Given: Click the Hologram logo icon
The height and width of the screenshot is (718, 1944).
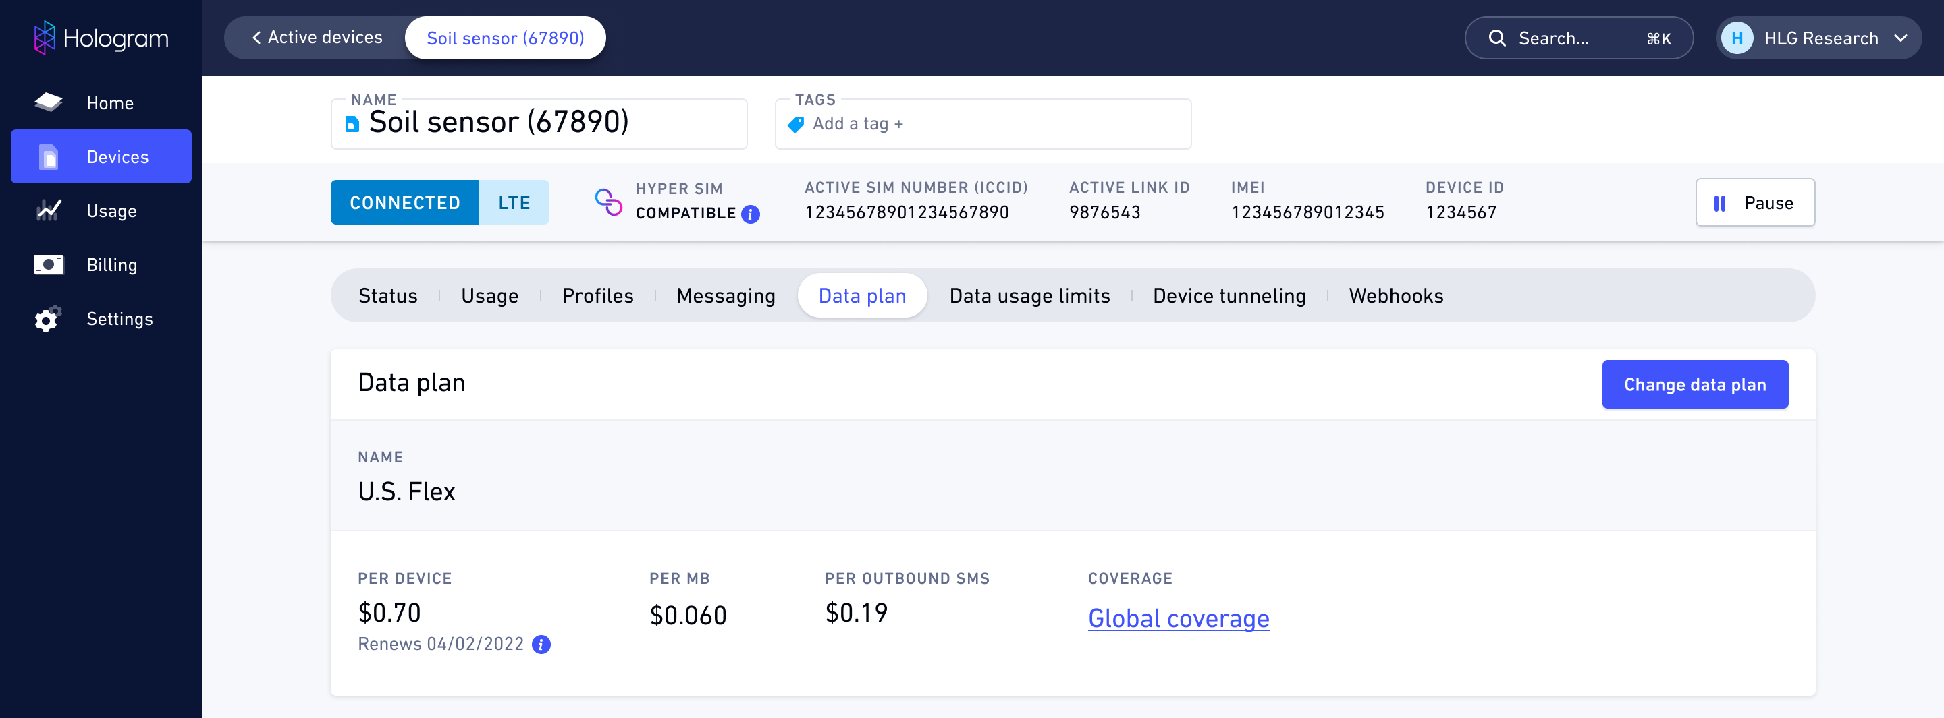Looking at the screenshot, I should pyautogui.click(x=45, y=38).
